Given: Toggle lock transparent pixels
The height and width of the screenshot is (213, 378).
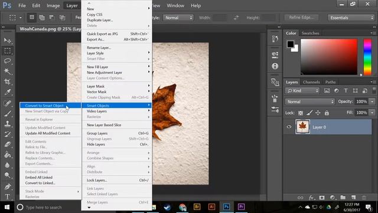Looking at the screenshot, I should (301, 113).
